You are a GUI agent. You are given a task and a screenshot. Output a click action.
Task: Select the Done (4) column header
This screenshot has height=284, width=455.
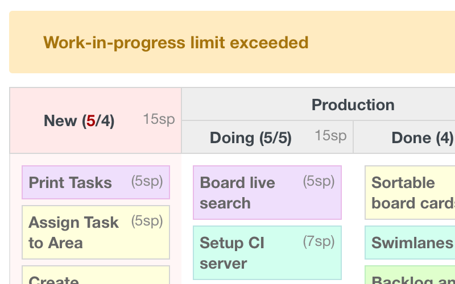point(422,137)
